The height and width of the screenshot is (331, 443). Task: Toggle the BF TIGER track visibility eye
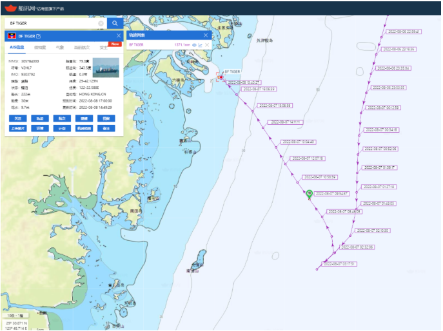pyautogui.click(x=194, y=45)
